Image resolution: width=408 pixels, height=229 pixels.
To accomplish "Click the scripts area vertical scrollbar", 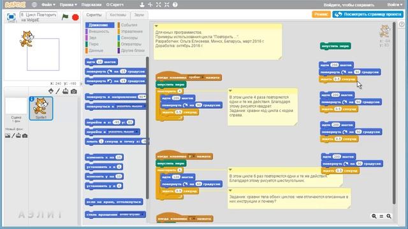I will tap(394, 113).
